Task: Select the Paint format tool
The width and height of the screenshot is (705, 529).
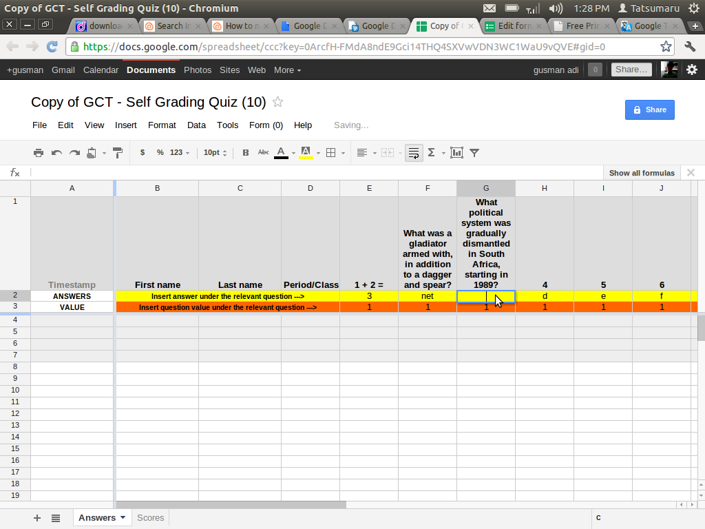Action: click(x=118, y=152)
